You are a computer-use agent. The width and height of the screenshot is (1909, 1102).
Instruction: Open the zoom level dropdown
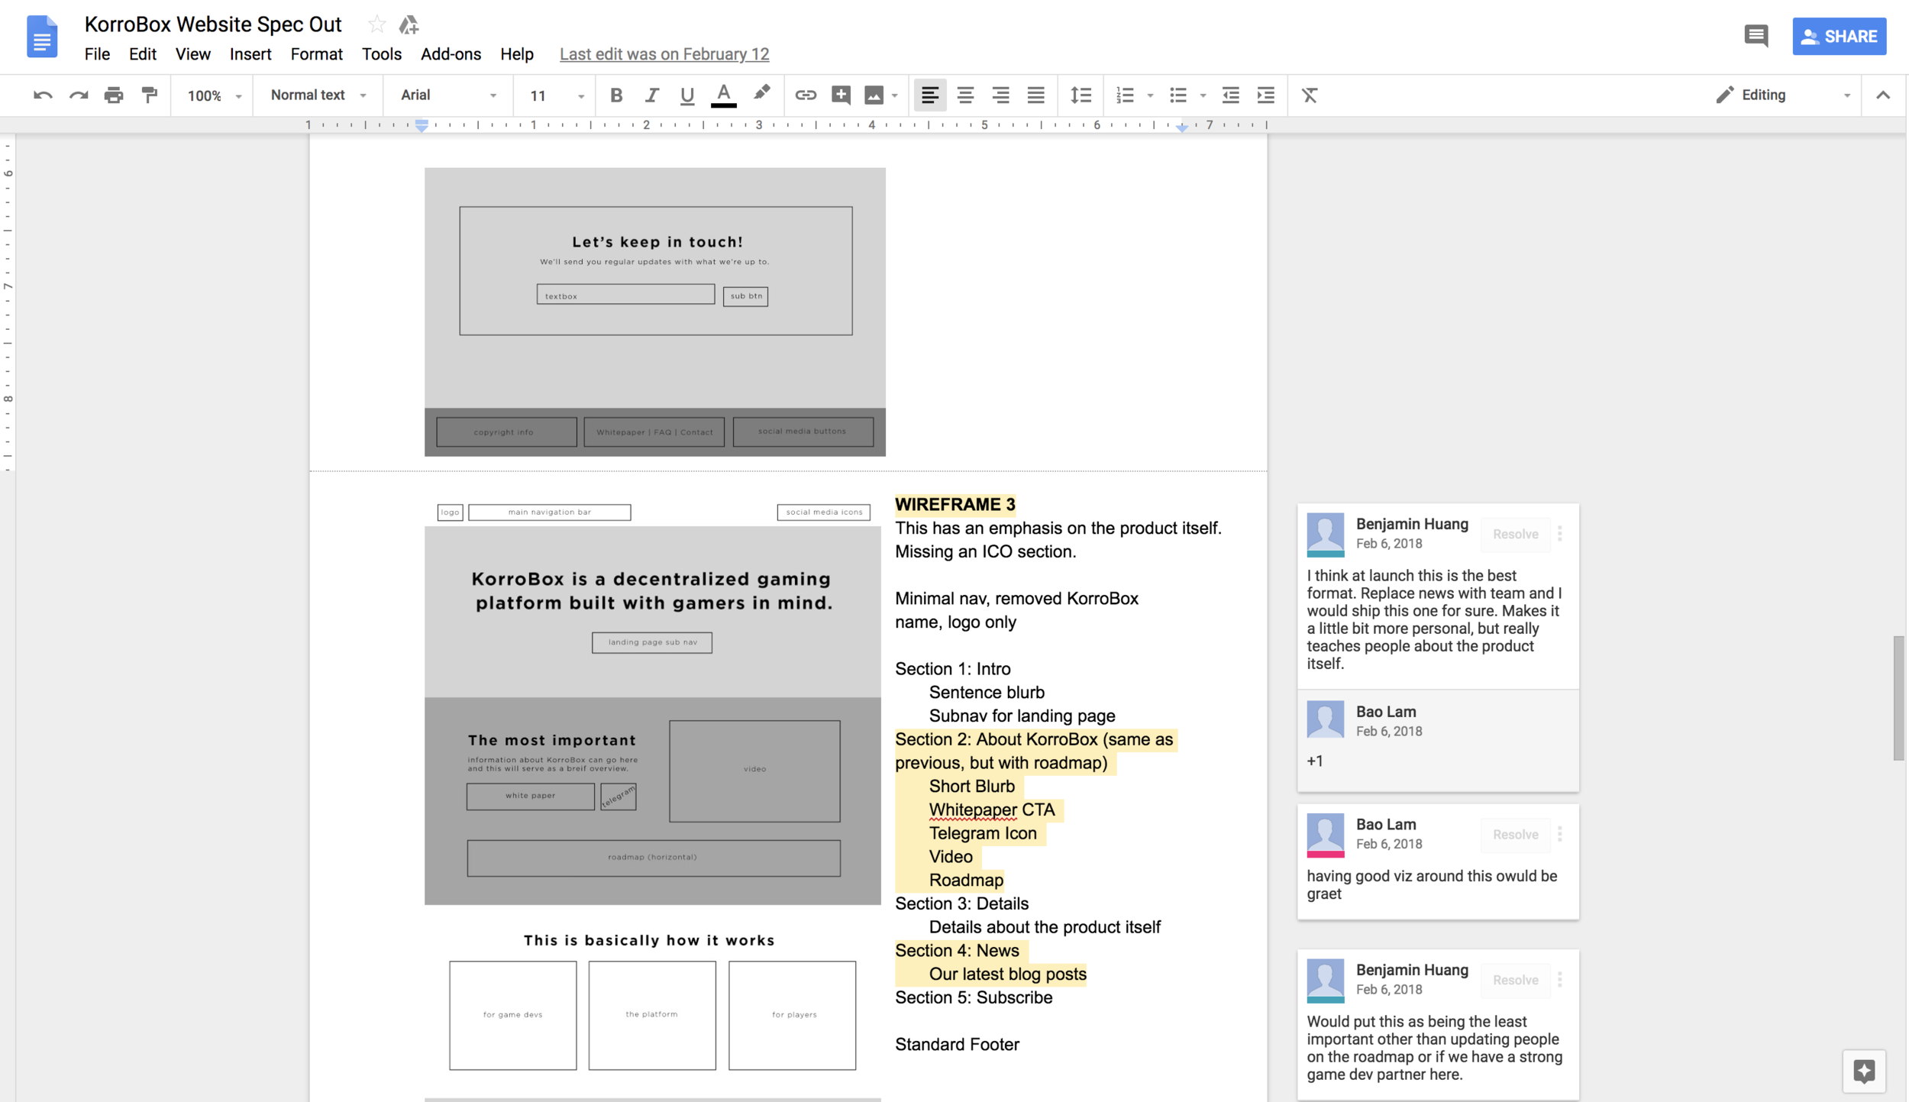pos(214,96)
